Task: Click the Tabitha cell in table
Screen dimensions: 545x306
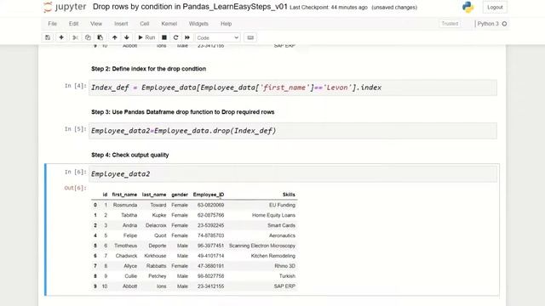Action: click(129, 215)
